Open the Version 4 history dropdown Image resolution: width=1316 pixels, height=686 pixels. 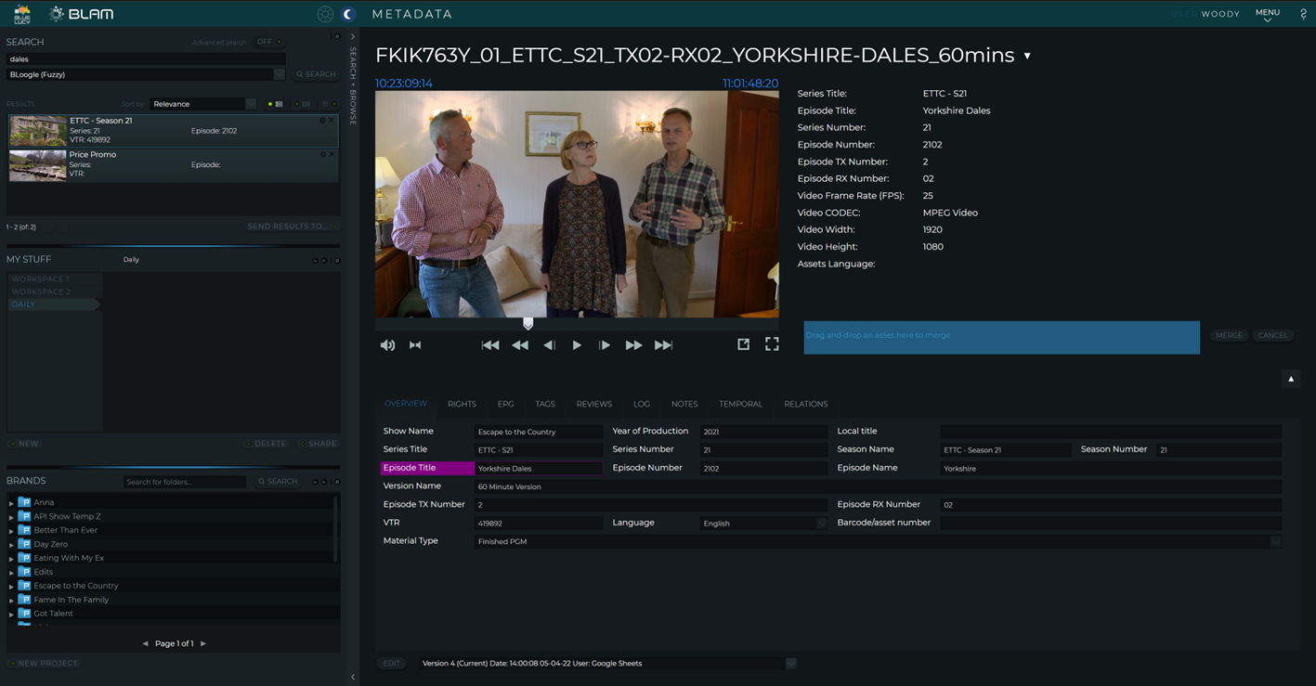[790, 664]
